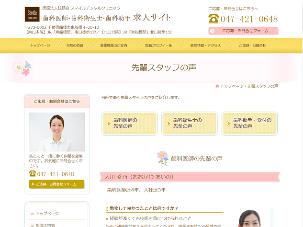Select 当院の特徴 in the navigation bar

(75, 45)
